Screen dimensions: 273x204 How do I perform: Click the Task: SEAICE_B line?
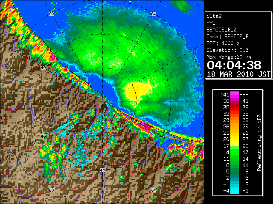[x=227, y=37]
